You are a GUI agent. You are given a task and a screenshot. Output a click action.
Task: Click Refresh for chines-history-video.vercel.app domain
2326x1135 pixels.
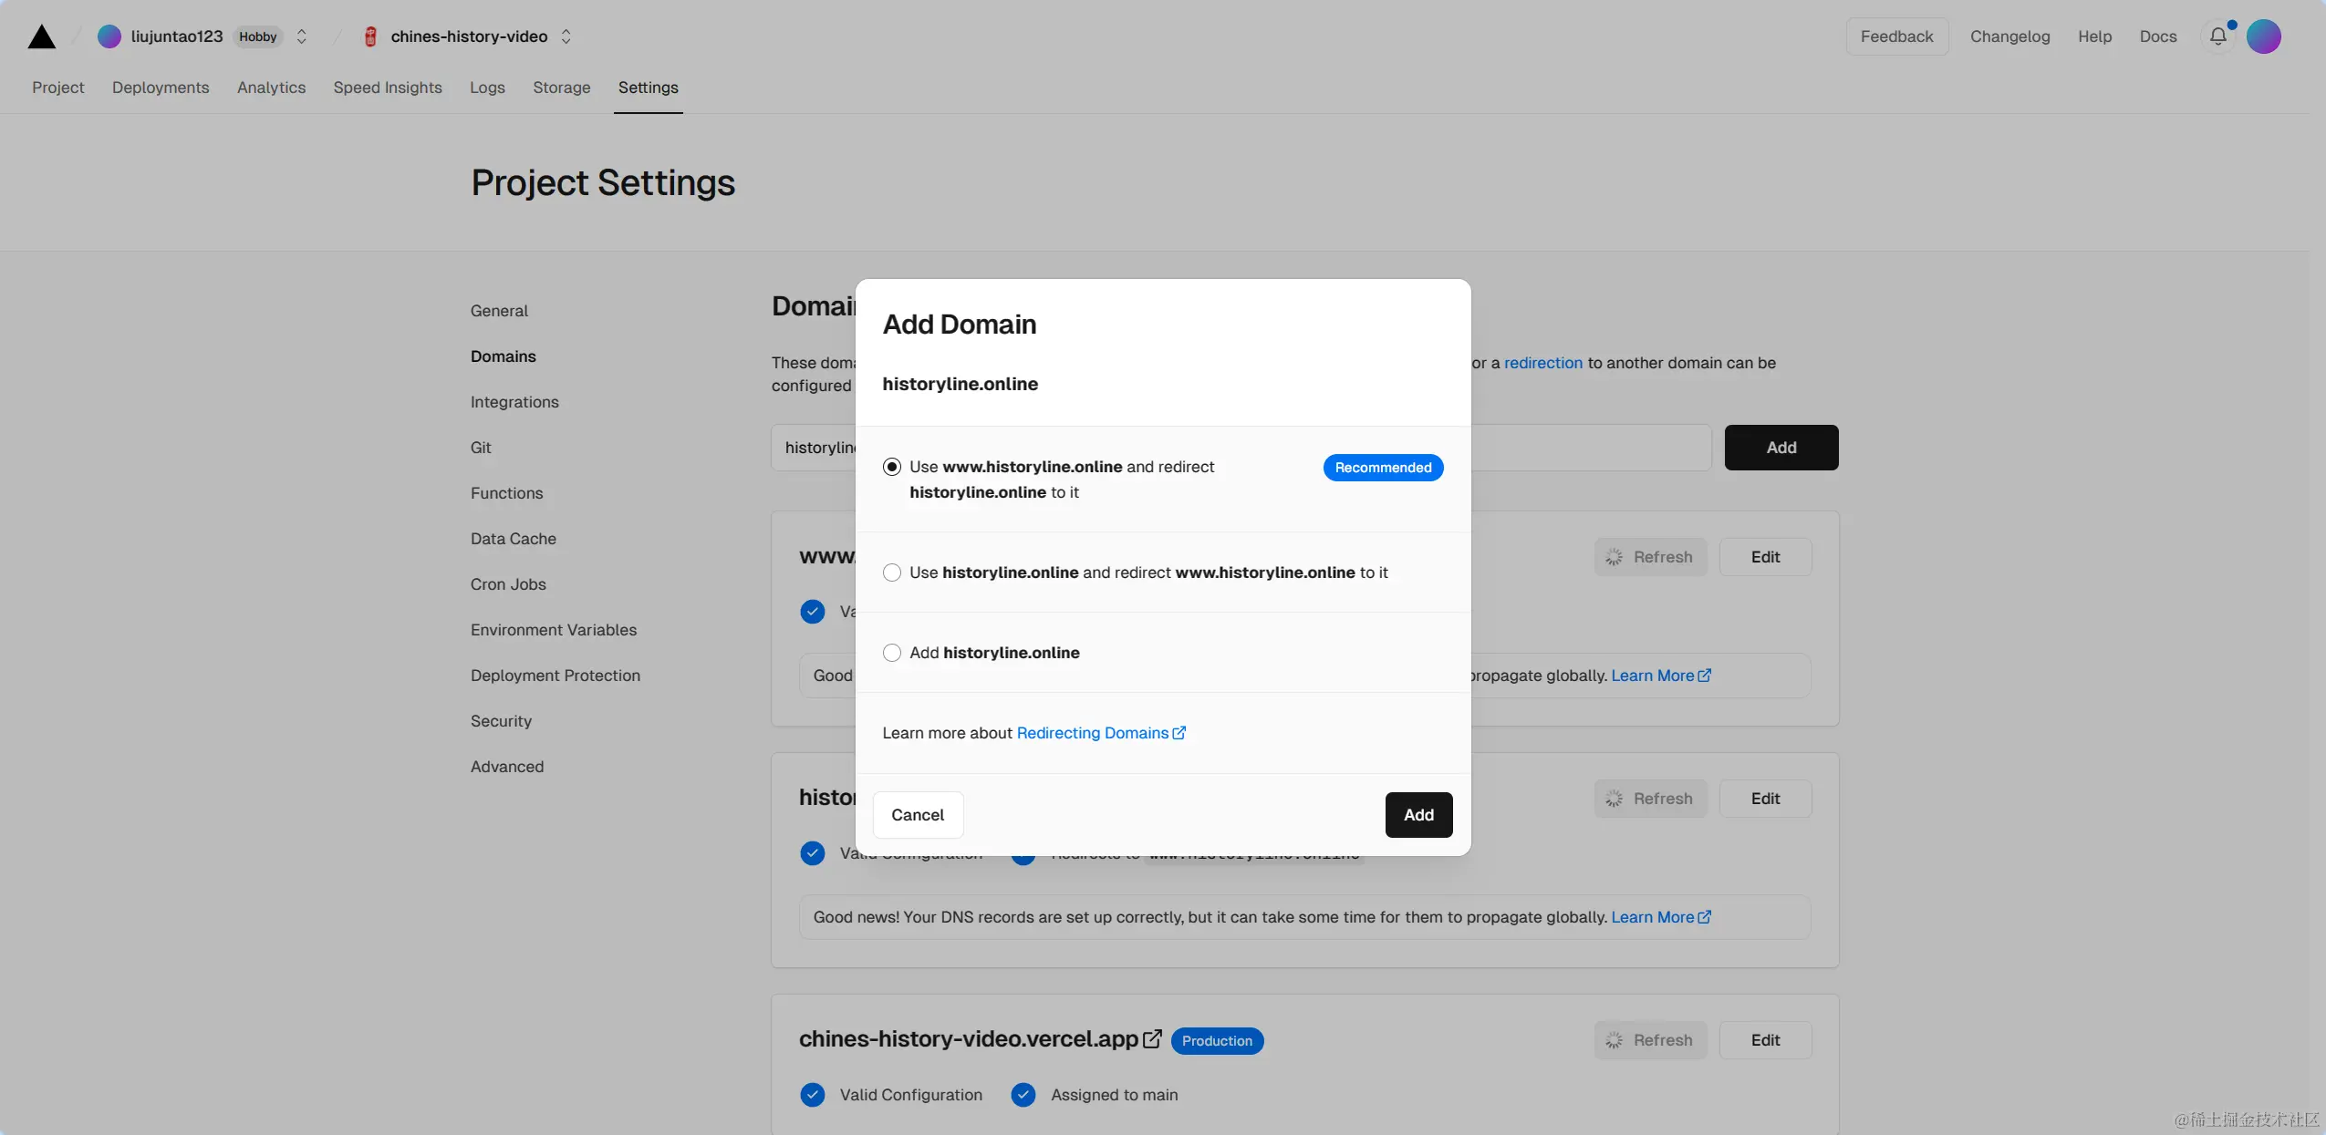click(1650, 1040)
